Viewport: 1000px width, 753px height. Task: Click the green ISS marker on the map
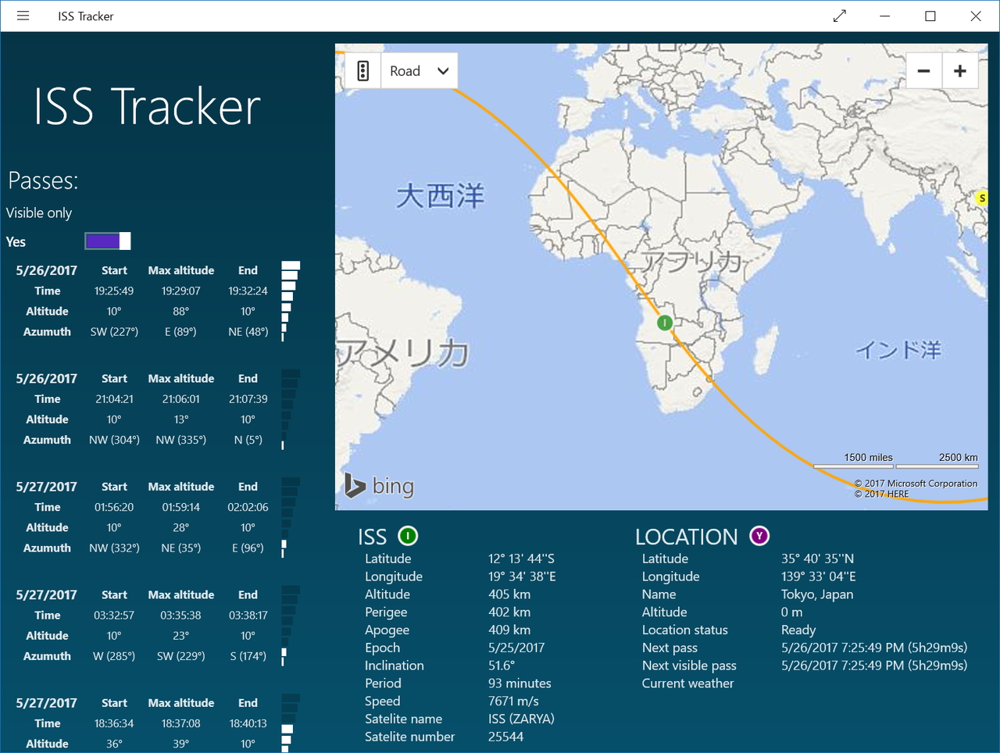coord(664,323)
